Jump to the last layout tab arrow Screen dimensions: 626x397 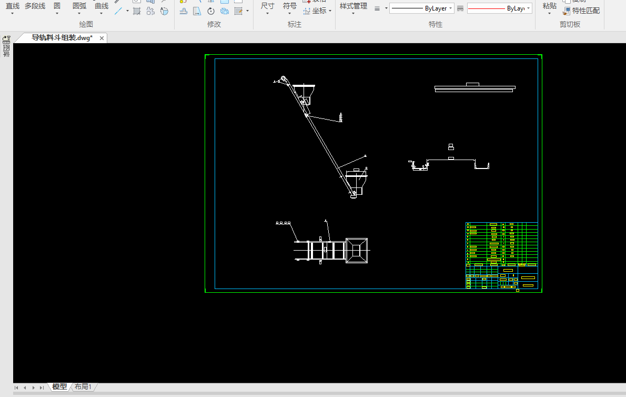42,388
